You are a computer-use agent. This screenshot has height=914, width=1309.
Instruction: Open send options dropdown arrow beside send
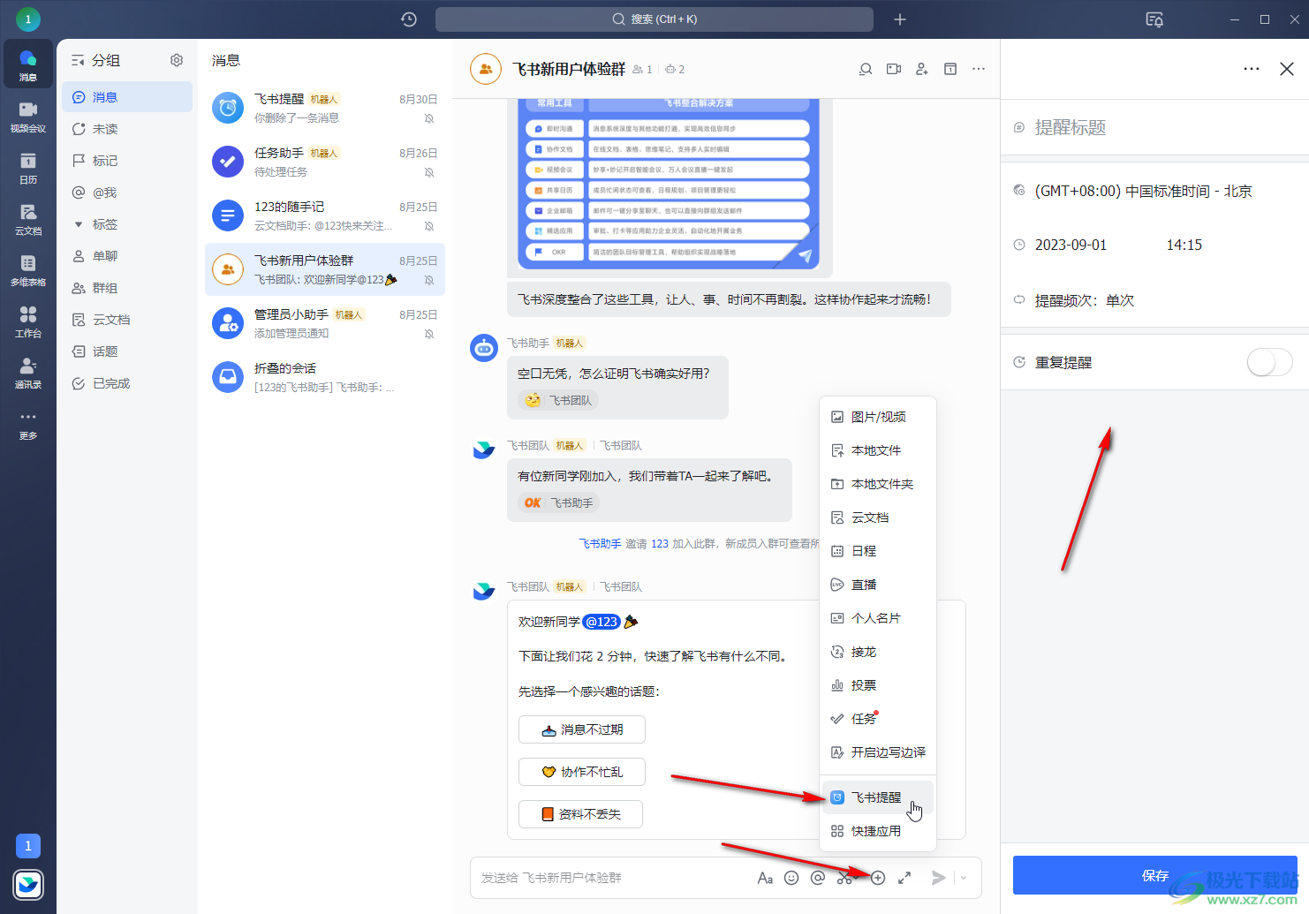(964, 878)
